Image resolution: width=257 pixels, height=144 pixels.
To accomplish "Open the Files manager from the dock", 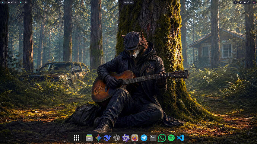I will [x=89, y=138].
